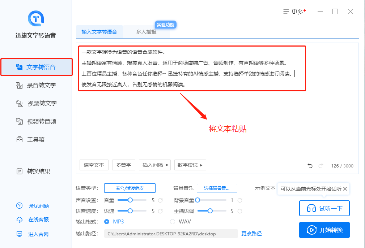
Task: Click the 开始转换 button
Action: pyautogui.click(x=324, y=230)
